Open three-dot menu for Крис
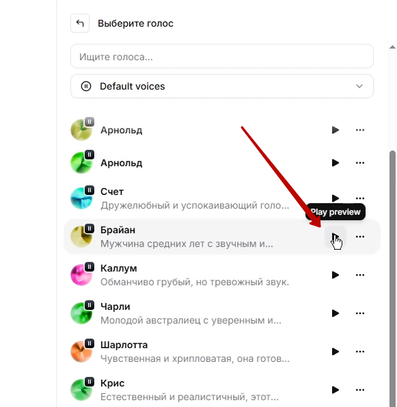The image size is (397, 407). 360,390
